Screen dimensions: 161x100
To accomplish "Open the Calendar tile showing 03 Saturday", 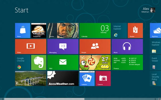I will click(95, 31).
